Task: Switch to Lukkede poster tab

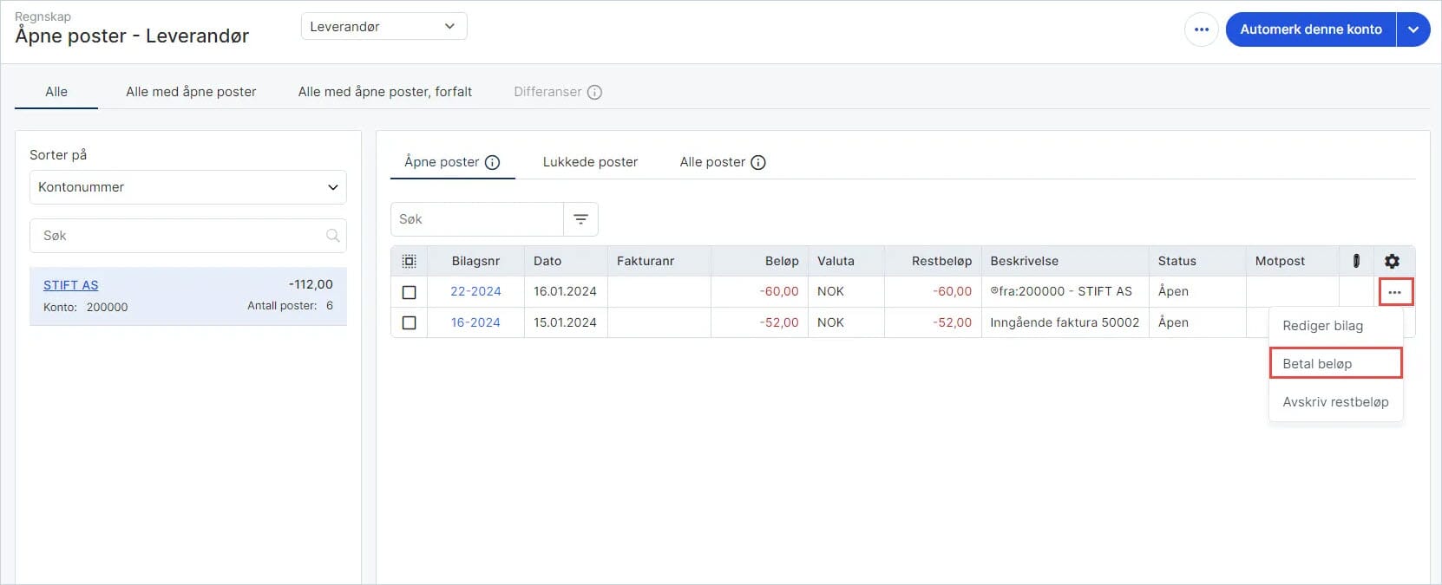Action: coord(590,162)
